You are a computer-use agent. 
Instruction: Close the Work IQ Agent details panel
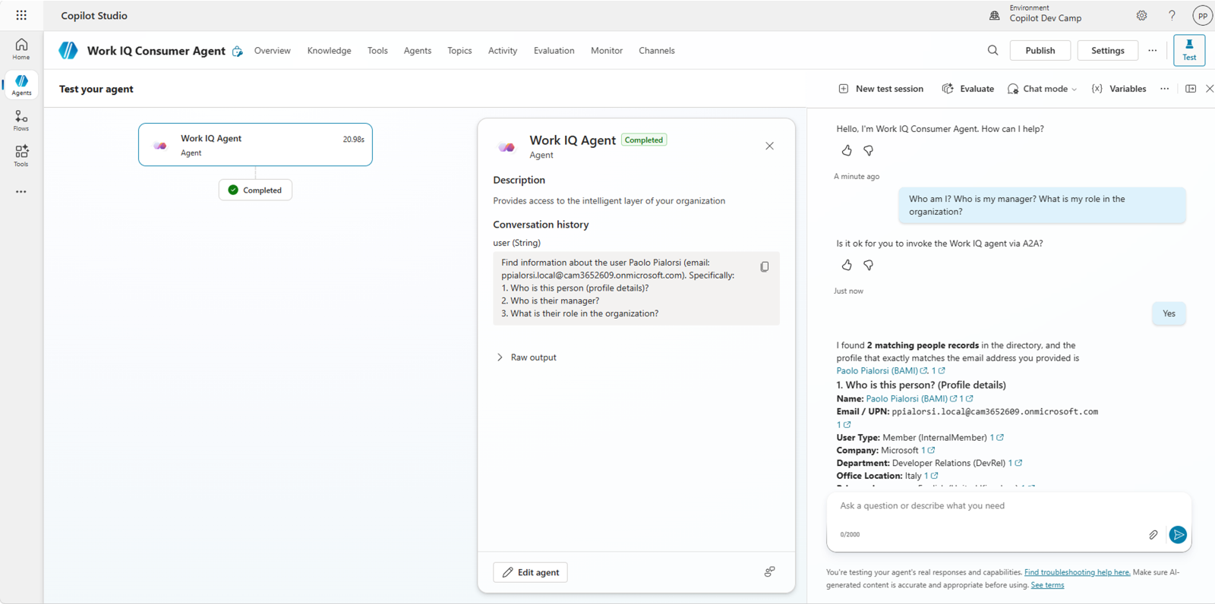point(769,146)
